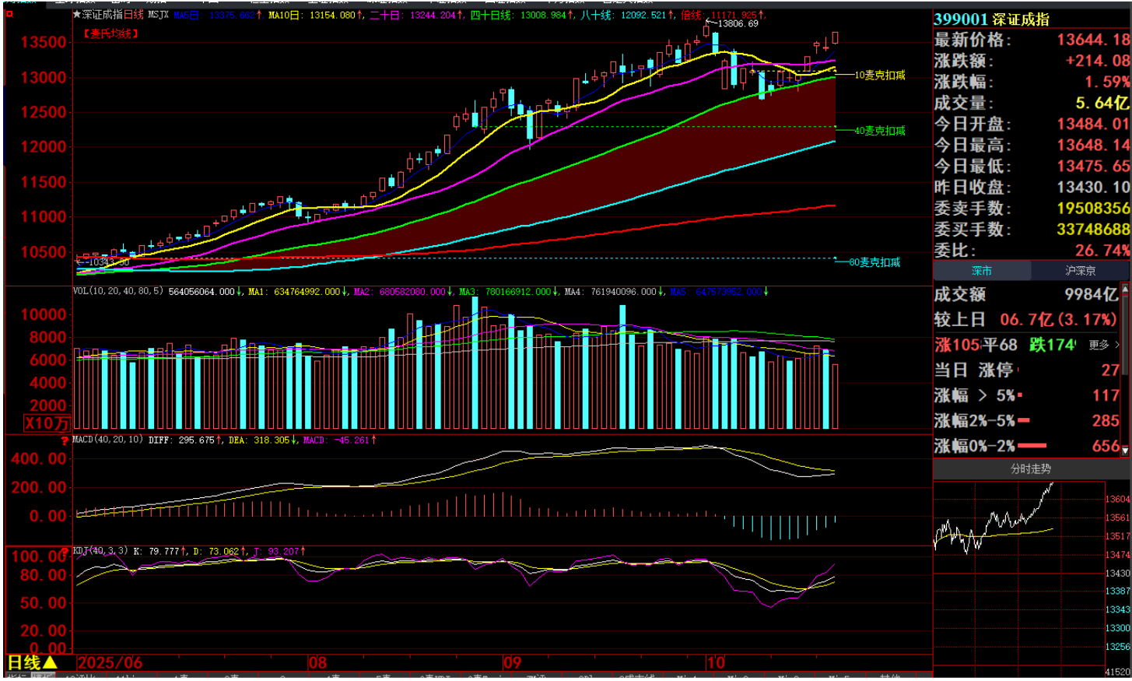Switch to the 沪深京 tab
The width and height of the screenshot is (1132, 681).
pos(1080,271)
